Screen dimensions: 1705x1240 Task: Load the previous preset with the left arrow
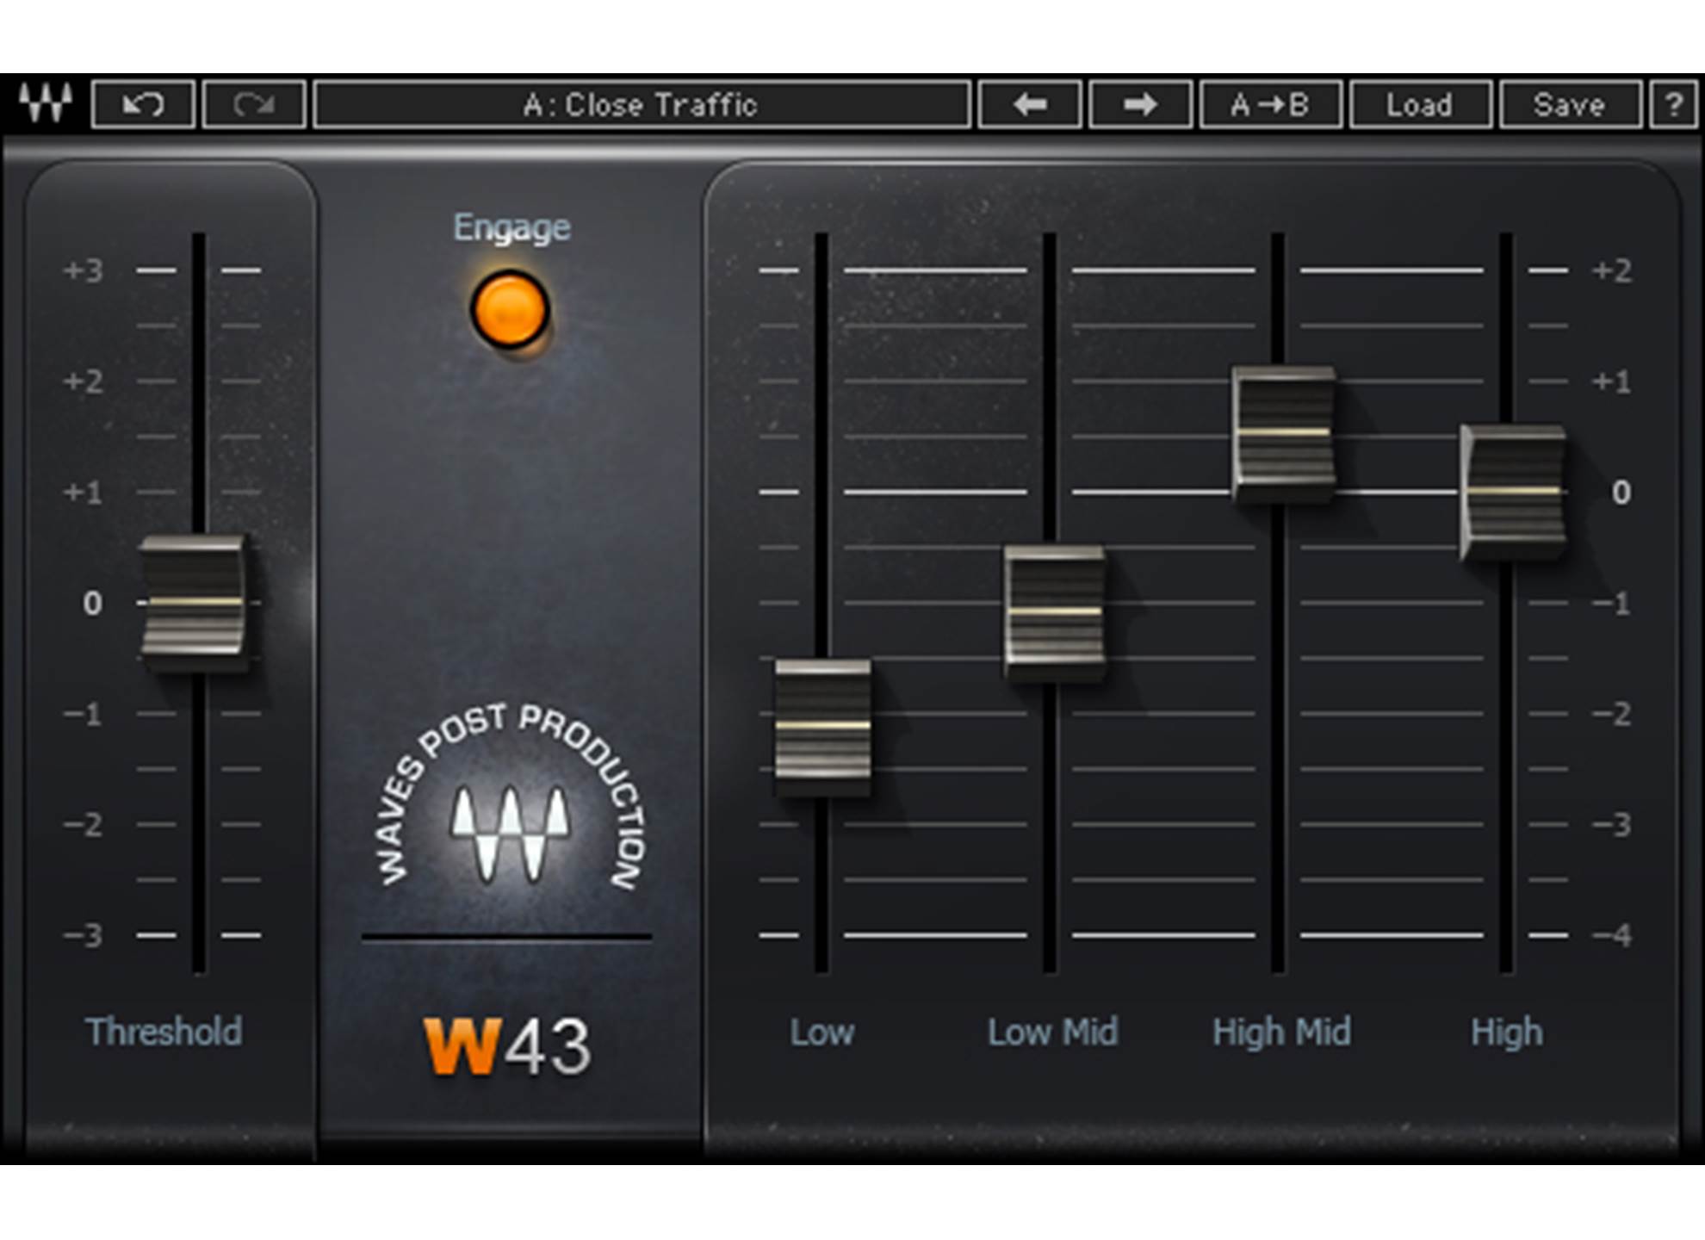(x=1031, y=105)
